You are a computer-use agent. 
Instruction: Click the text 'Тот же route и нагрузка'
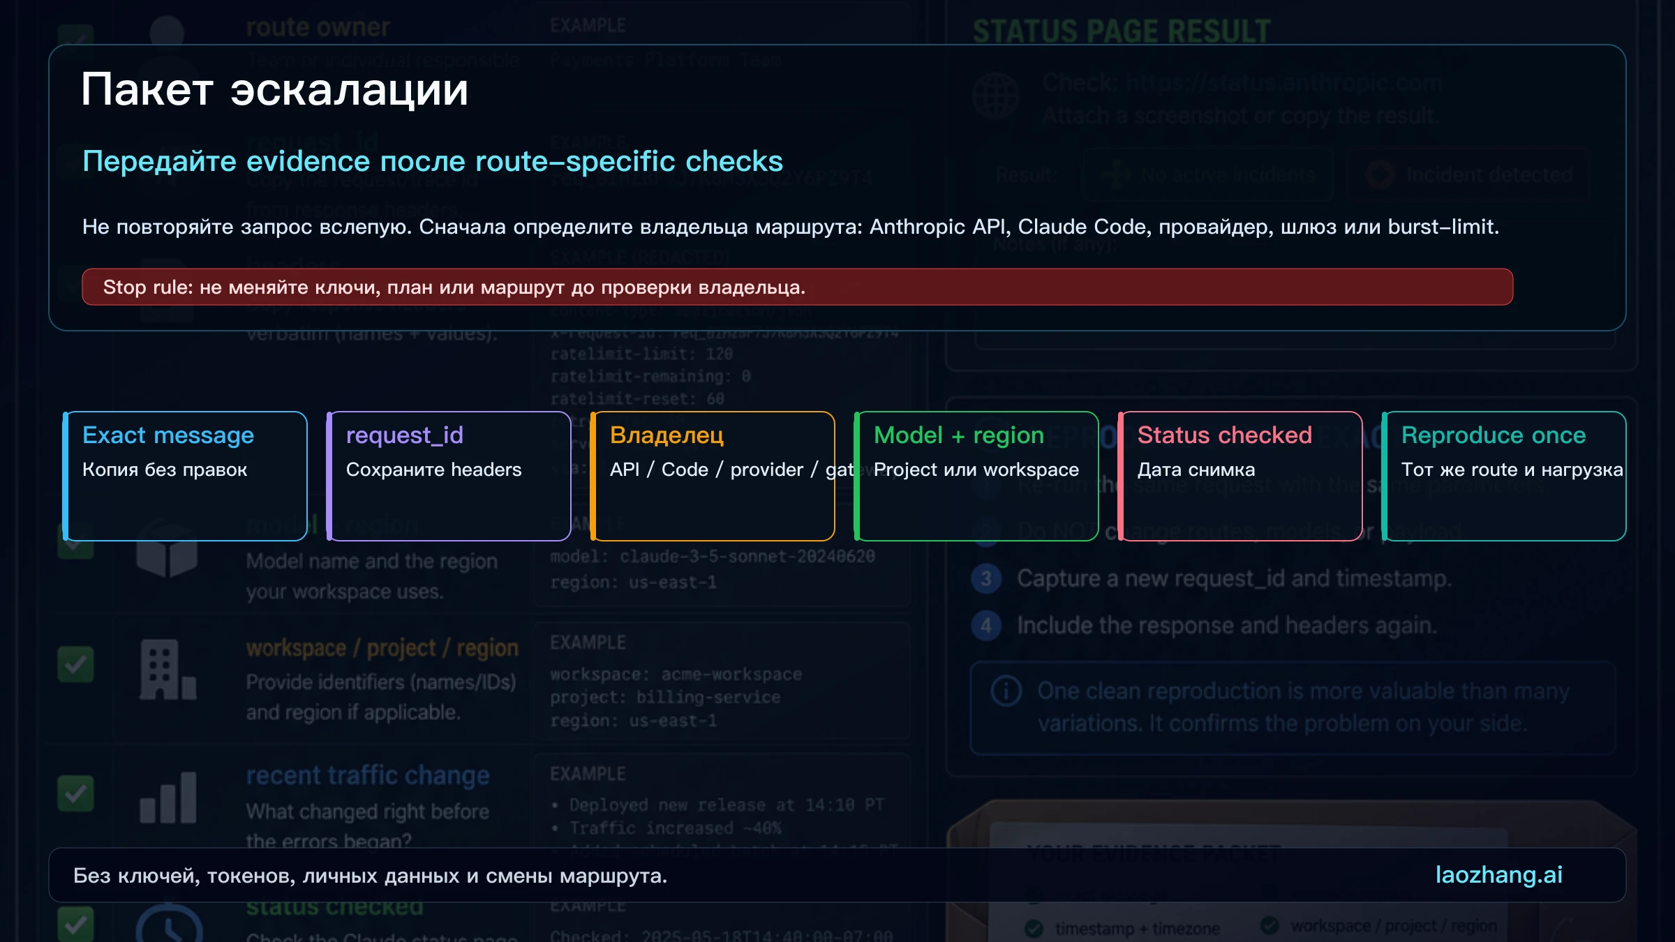tap(1512, 470)
